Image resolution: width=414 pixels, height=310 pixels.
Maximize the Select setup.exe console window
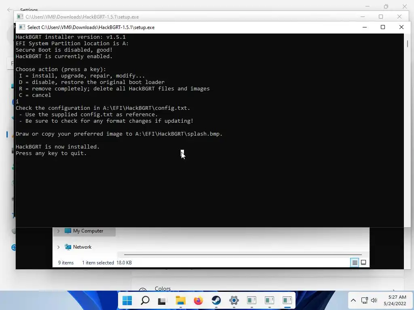point(383,27)
